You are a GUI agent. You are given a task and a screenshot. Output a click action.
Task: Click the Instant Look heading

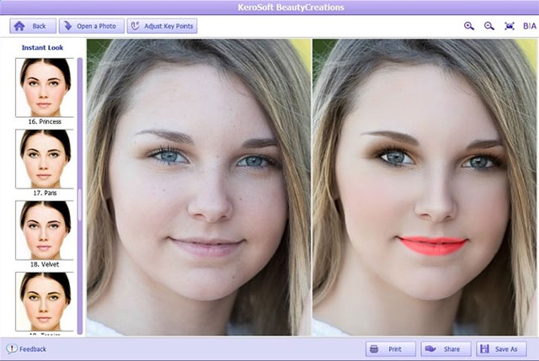click(42, 48)
